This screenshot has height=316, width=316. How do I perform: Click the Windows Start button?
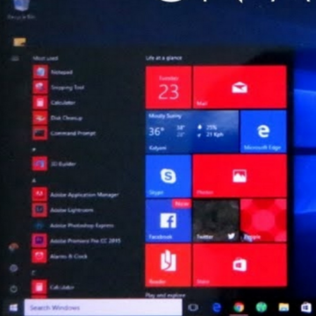click(13, 307)
